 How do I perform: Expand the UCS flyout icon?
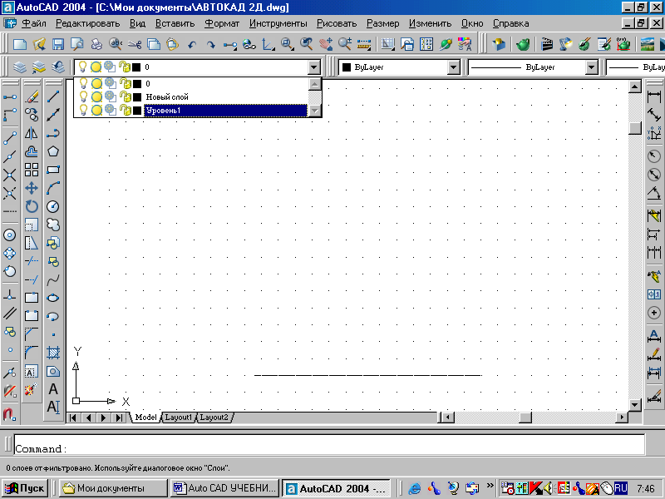pyautogui.click(x=268, y=44)
